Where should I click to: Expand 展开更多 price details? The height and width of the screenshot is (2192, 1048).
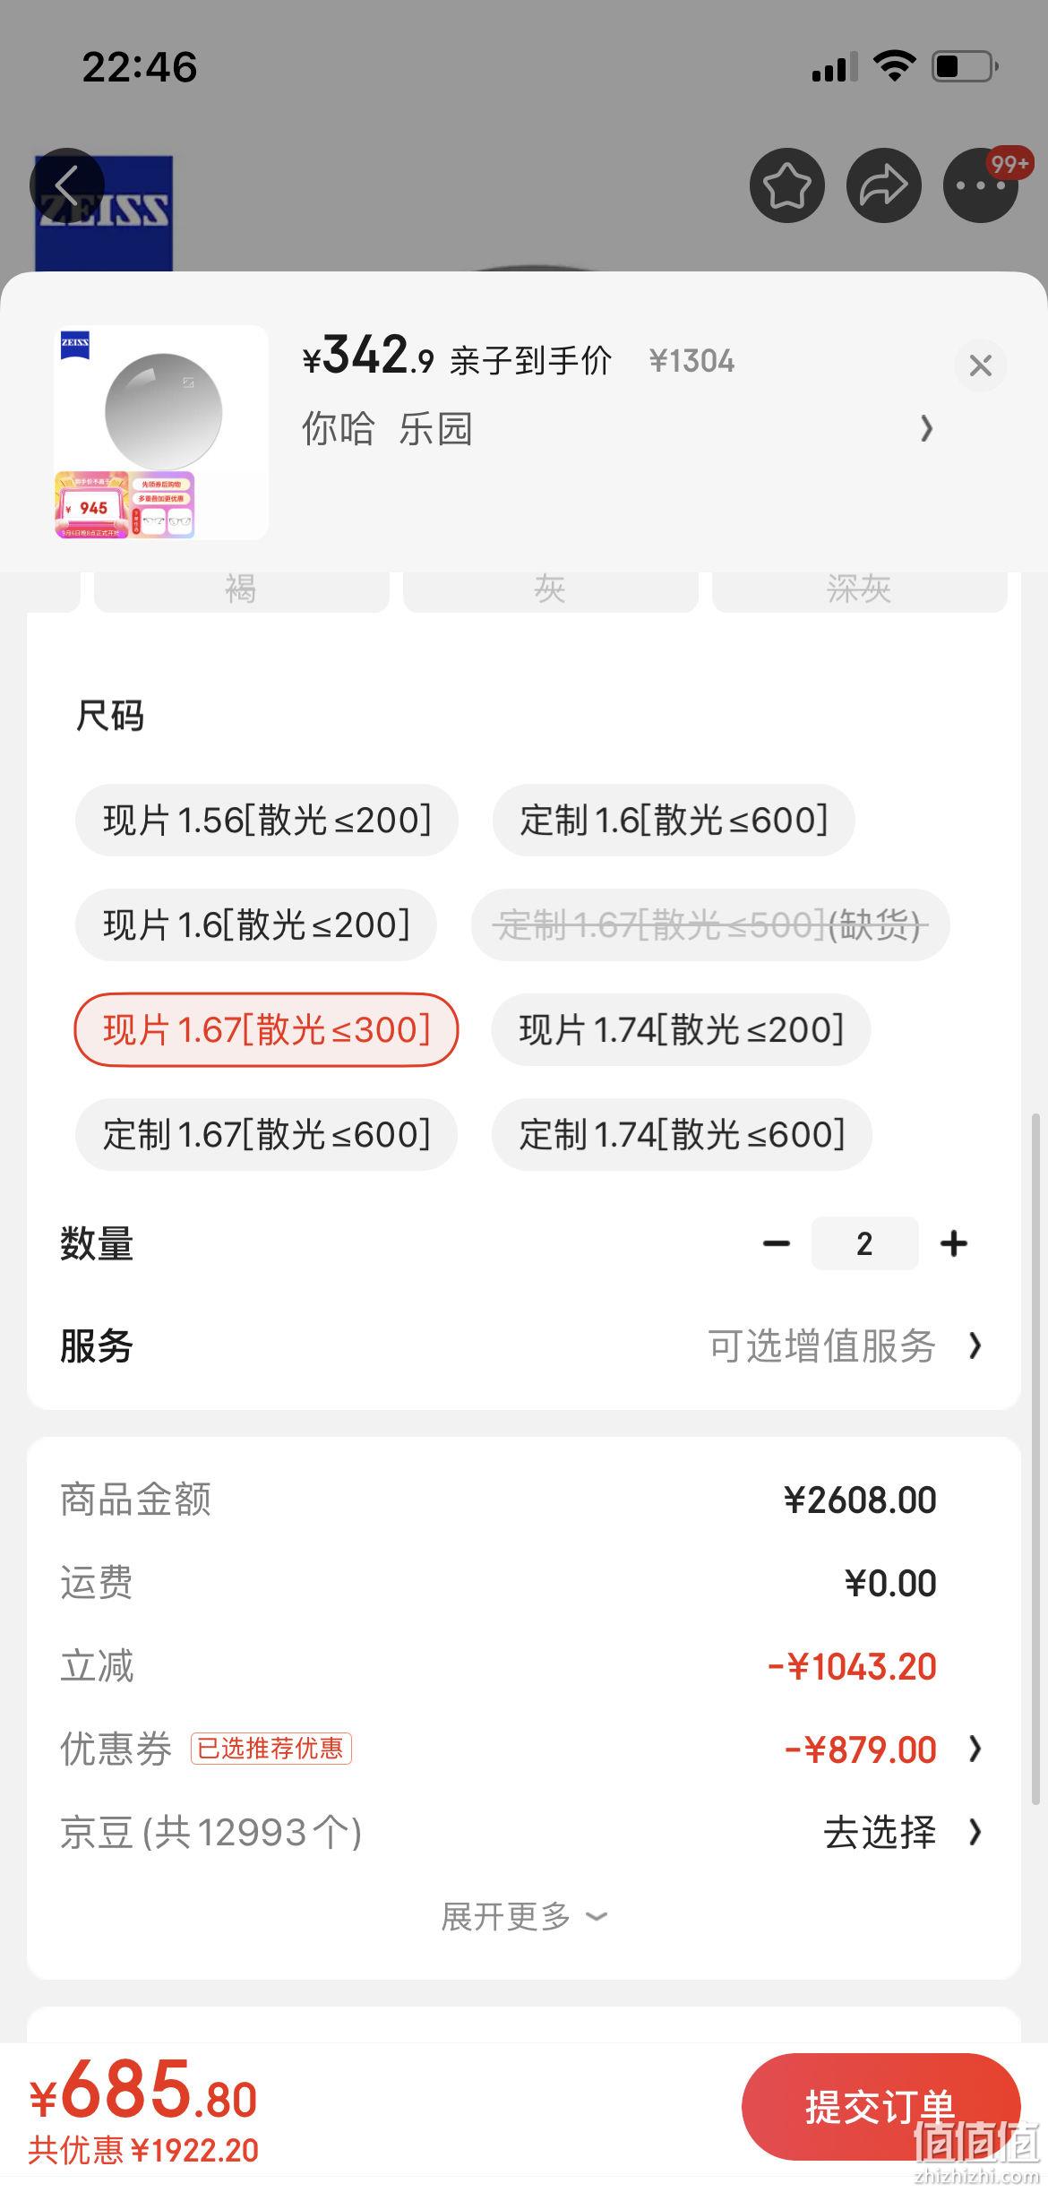coord(524,1916)
